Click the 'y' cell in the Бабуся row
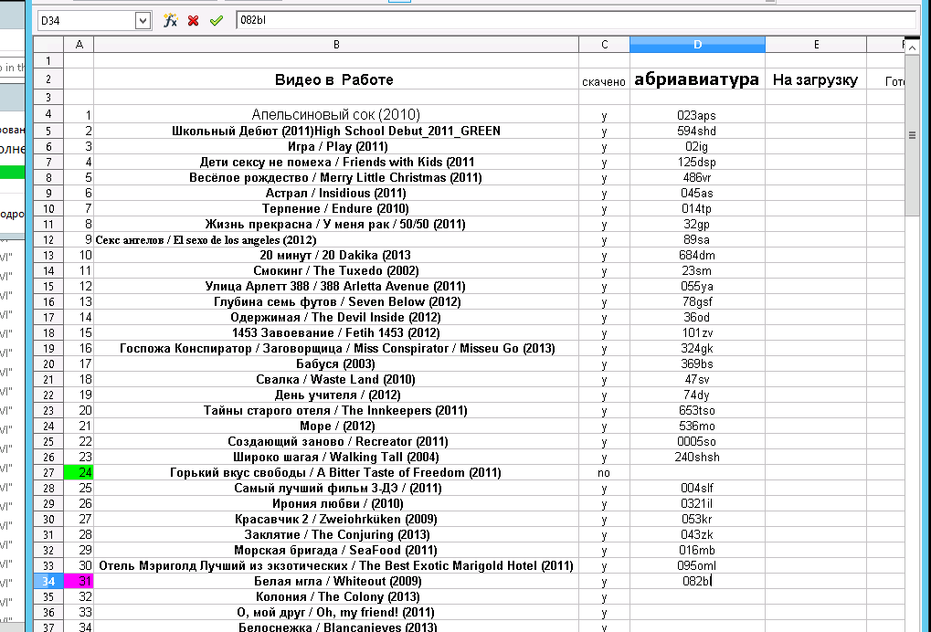Screen dimensions: 931x632 pyautogui.click(x=605, y=363)
